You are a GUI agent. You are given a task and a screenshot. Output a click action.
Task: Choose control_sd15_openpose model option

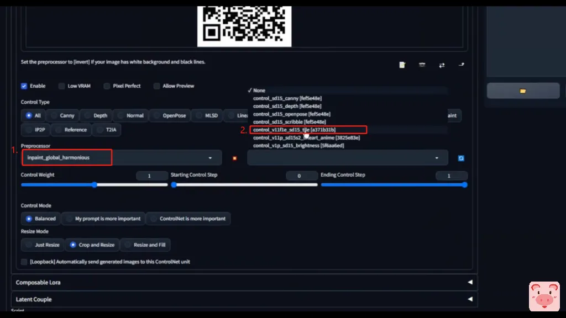[x=348, y=114]
